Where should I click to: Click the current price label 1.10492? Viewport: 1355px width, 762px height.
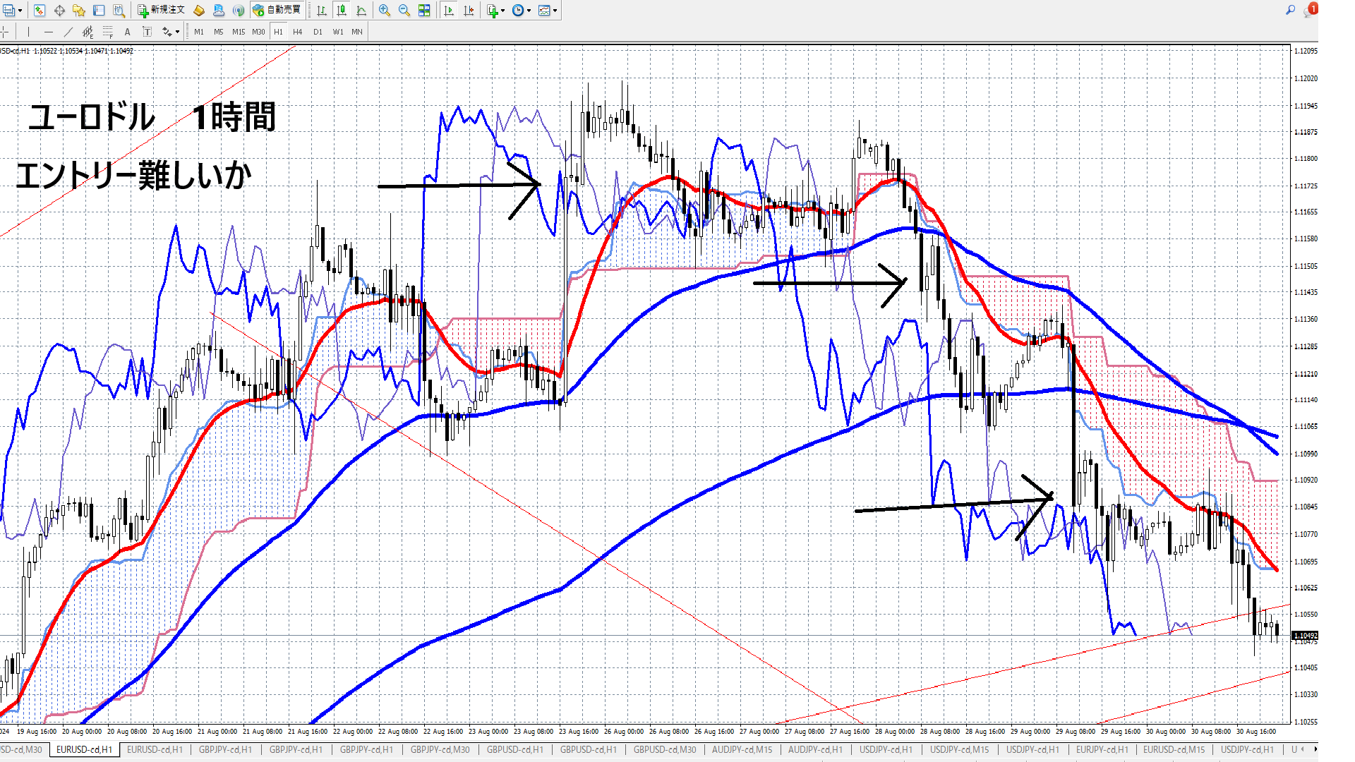(x=1305, y=636)
